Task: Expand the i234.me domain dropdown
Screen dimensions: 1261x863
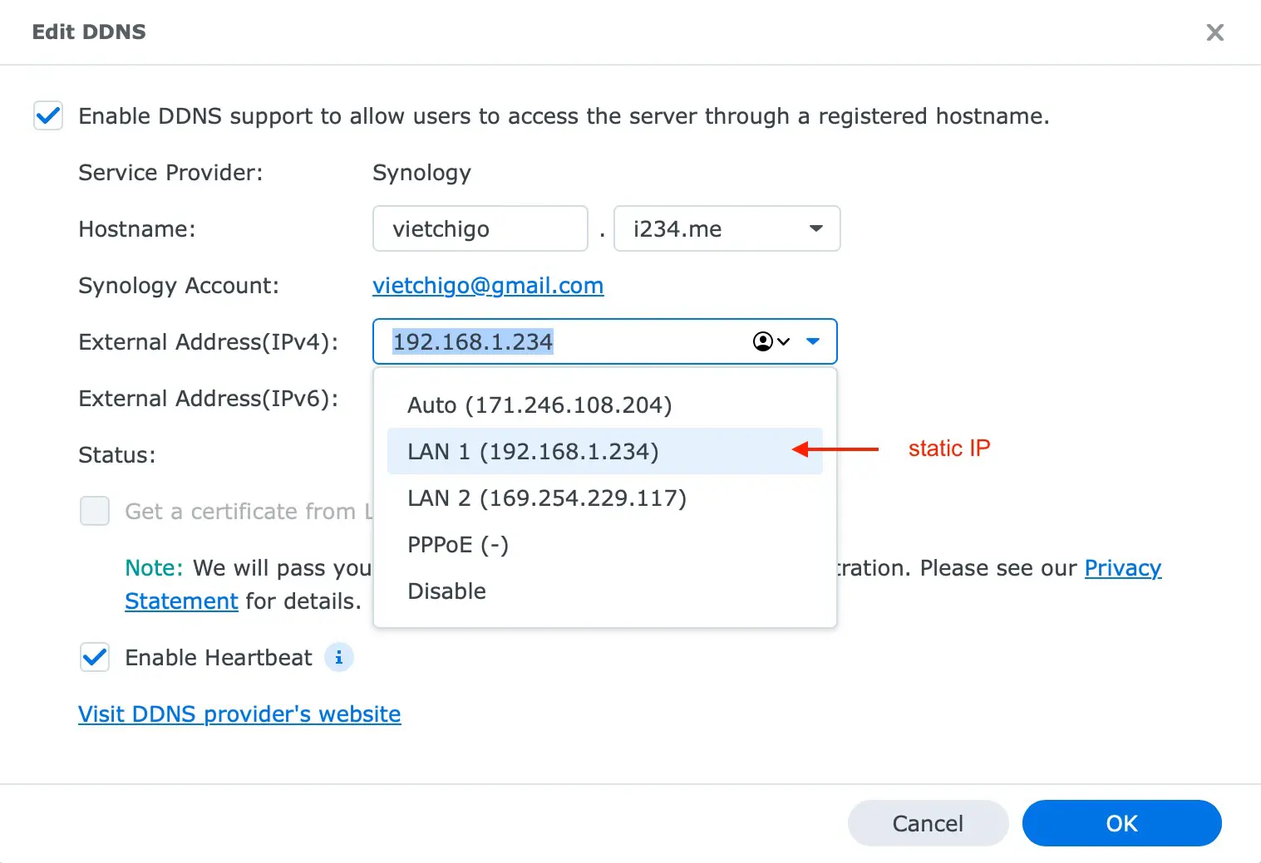Action: 815,229
